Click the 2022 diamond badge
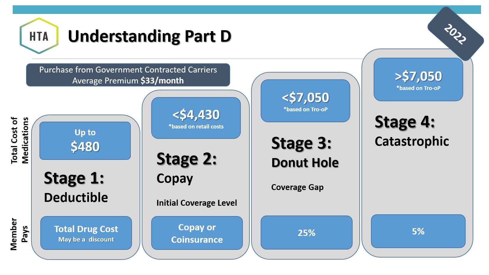This screenshot has width=489, height=275. tap(455, 34)
